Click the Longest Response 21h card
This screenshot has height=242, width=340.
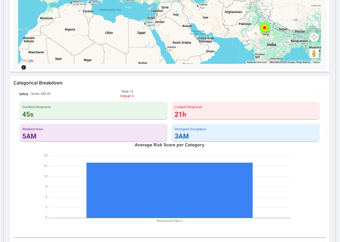[x=245, y=110]
